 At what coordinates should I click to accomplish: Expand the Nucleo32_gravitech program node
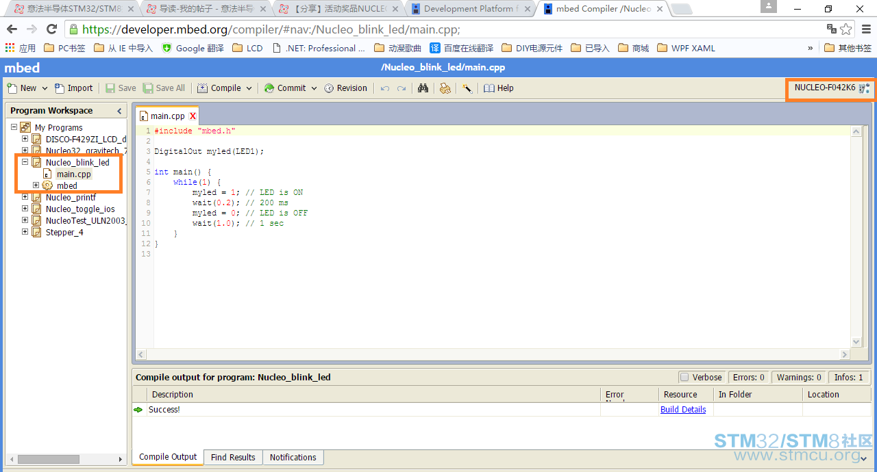pyautogui.click(x=25, y=150)
